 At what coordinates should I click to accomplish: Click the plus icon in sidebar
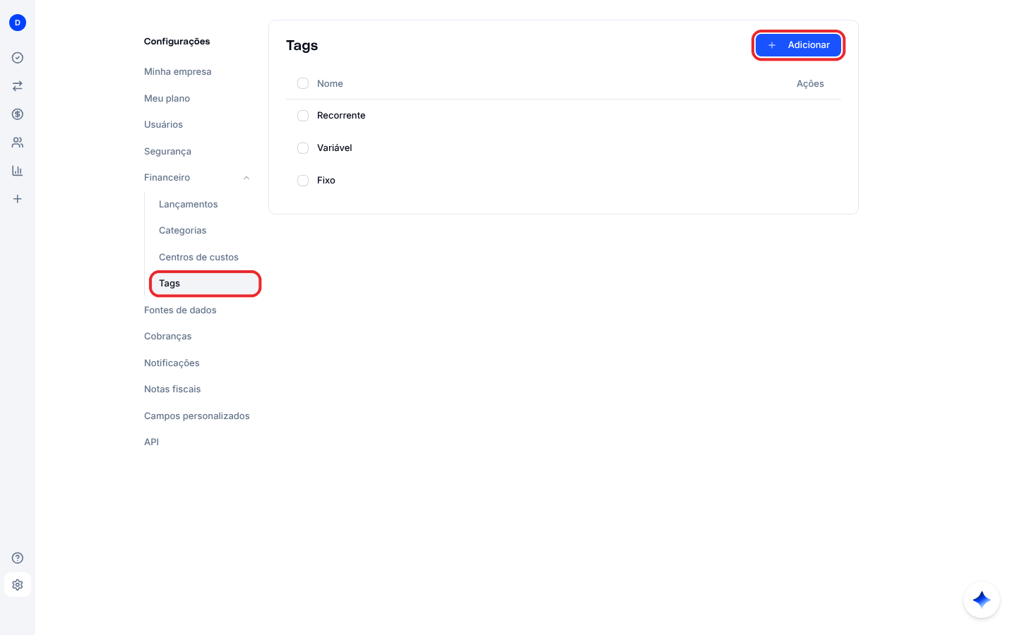tap(18, 199)
